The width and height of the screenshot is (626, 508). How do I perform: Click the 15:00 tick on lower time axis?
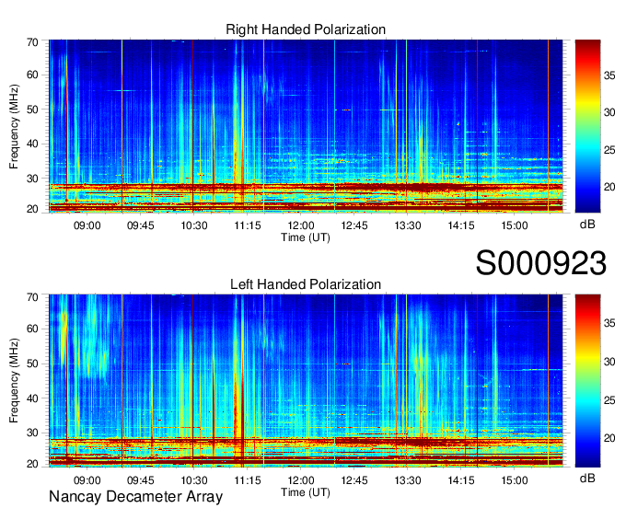click(x=515, y=480)
